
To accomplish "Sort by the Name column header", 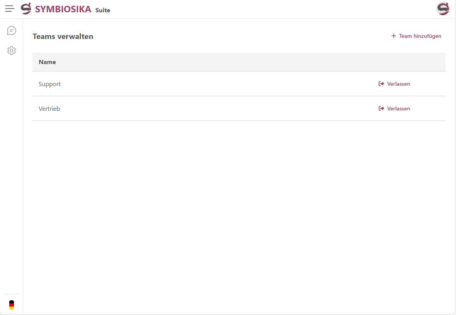I will coord(48,62).
